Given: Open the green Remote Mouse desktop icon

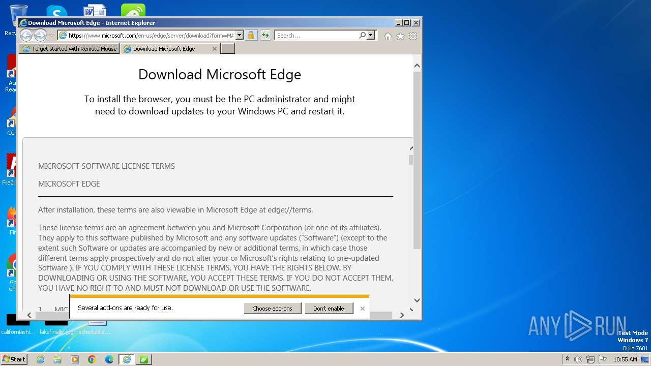Looking at the screenshot, I should click(x=133, y=10).
